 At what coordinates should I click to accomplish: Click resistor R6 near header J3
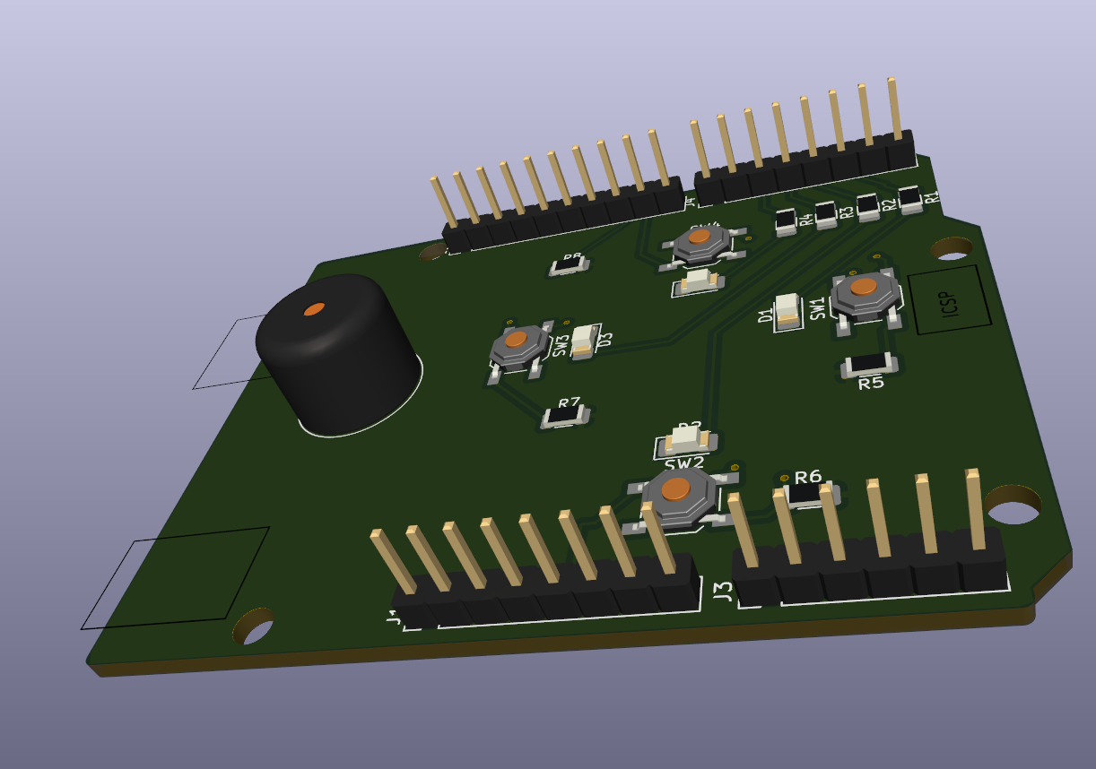807,494
